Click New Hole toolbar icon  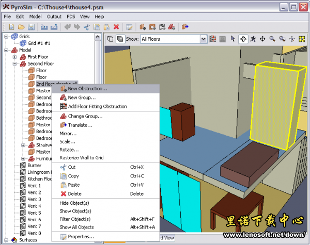[152, 27]
